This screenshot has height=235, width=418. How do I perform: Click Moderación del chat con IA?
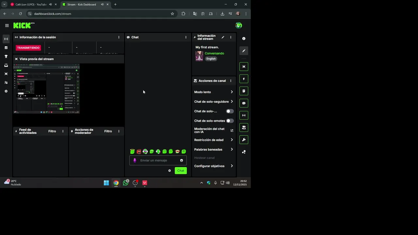(209, 130)
